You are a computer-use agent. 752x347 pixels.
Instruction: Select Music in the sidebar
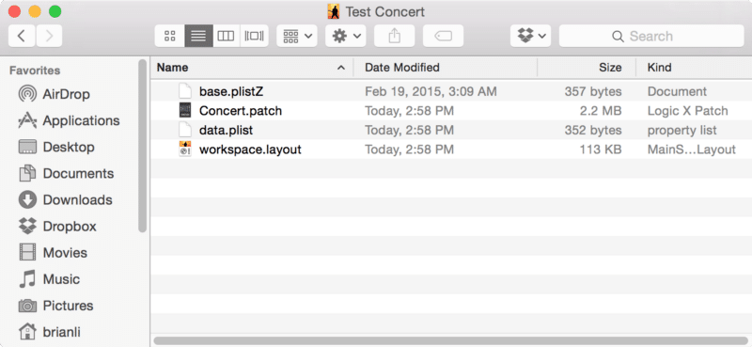coord(49,279)
